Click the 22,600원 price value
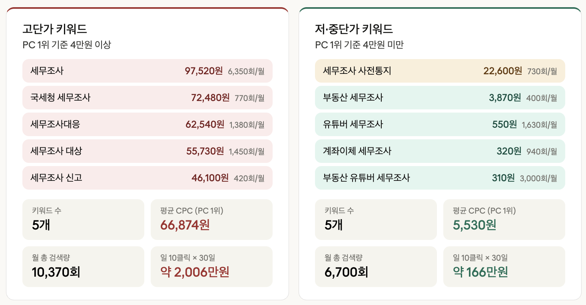The image size is (586, 305). [x=502, y=71]
